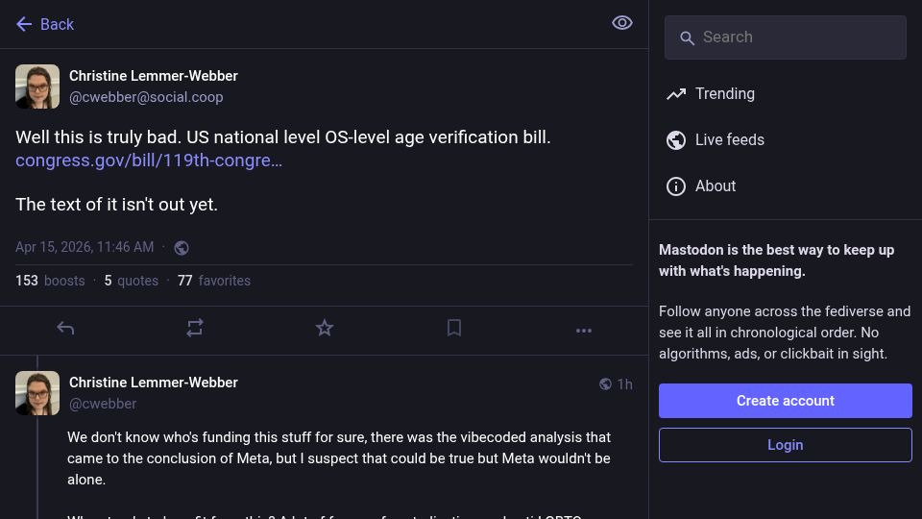Click "Mastodon is the best way" heading text
922x519 pixels.
(776, 260)
